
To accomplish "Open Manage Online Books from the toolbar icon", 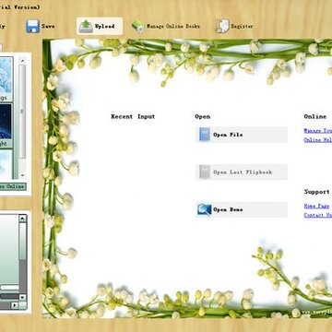I will click(x=138, y=27).
